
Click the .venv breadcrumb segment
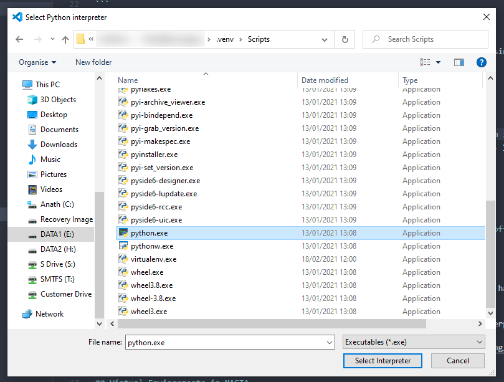pos(225,39)
